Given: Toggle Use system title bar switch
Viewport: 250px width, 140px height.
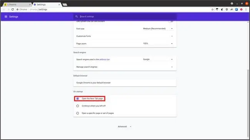Looking at the screenshot, I should coord(172,22).
